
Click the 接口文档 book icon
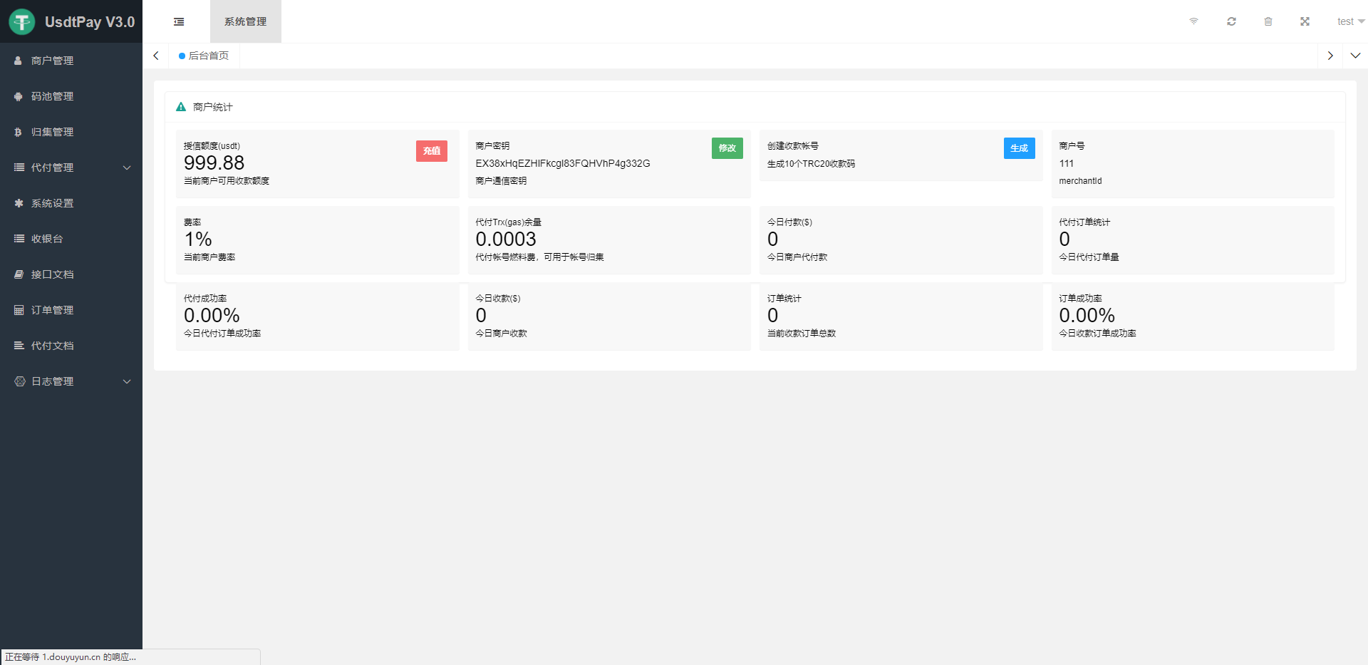click(19, 274)
